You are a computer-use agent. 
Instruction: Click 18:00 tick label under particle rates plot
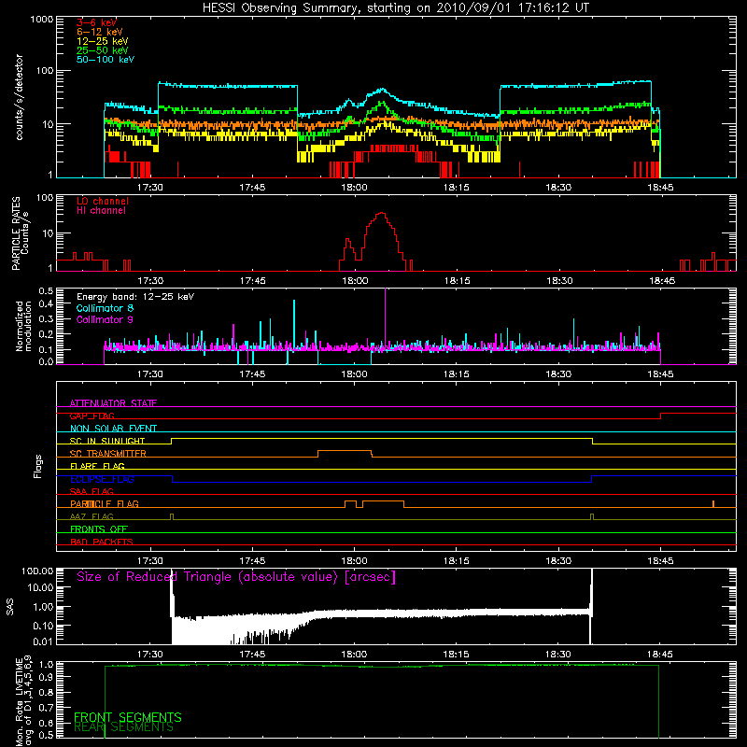coord(355,281)
